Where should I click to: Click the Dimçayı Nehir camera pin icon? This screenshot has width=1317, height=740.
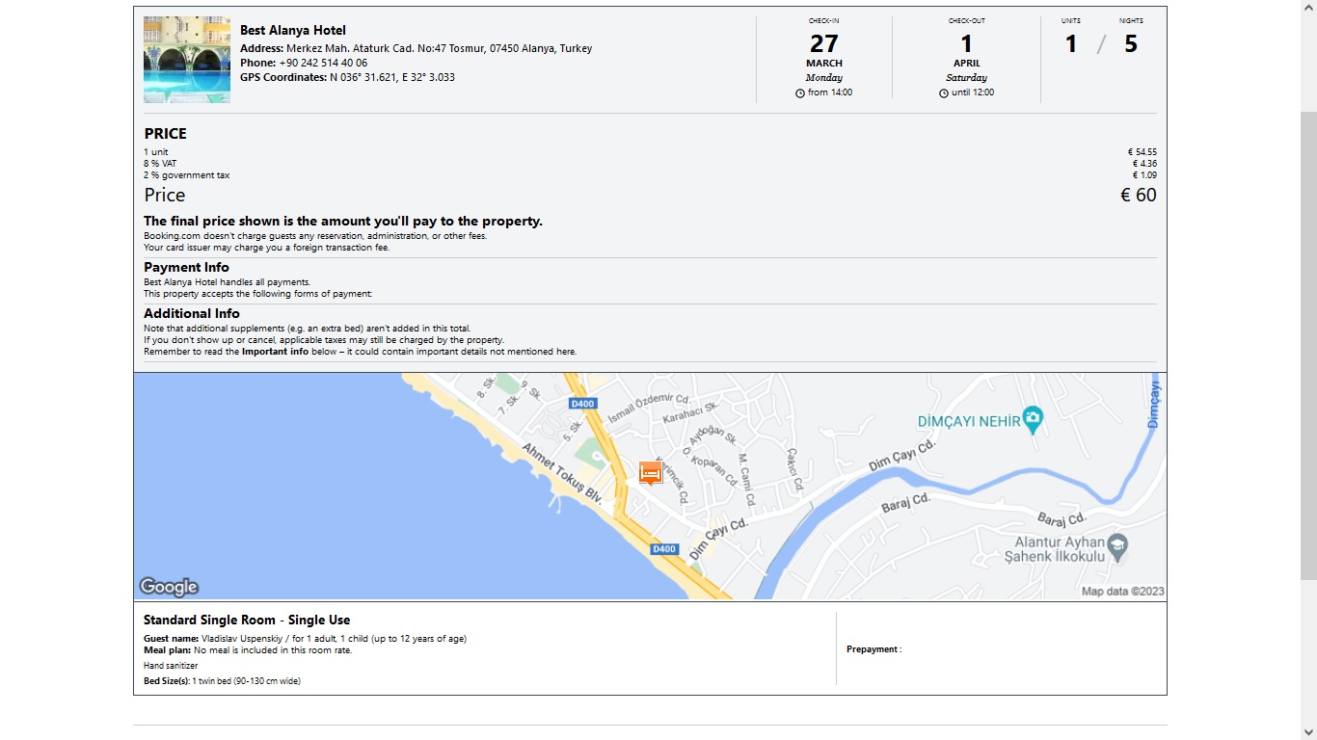click(1033, 420)
